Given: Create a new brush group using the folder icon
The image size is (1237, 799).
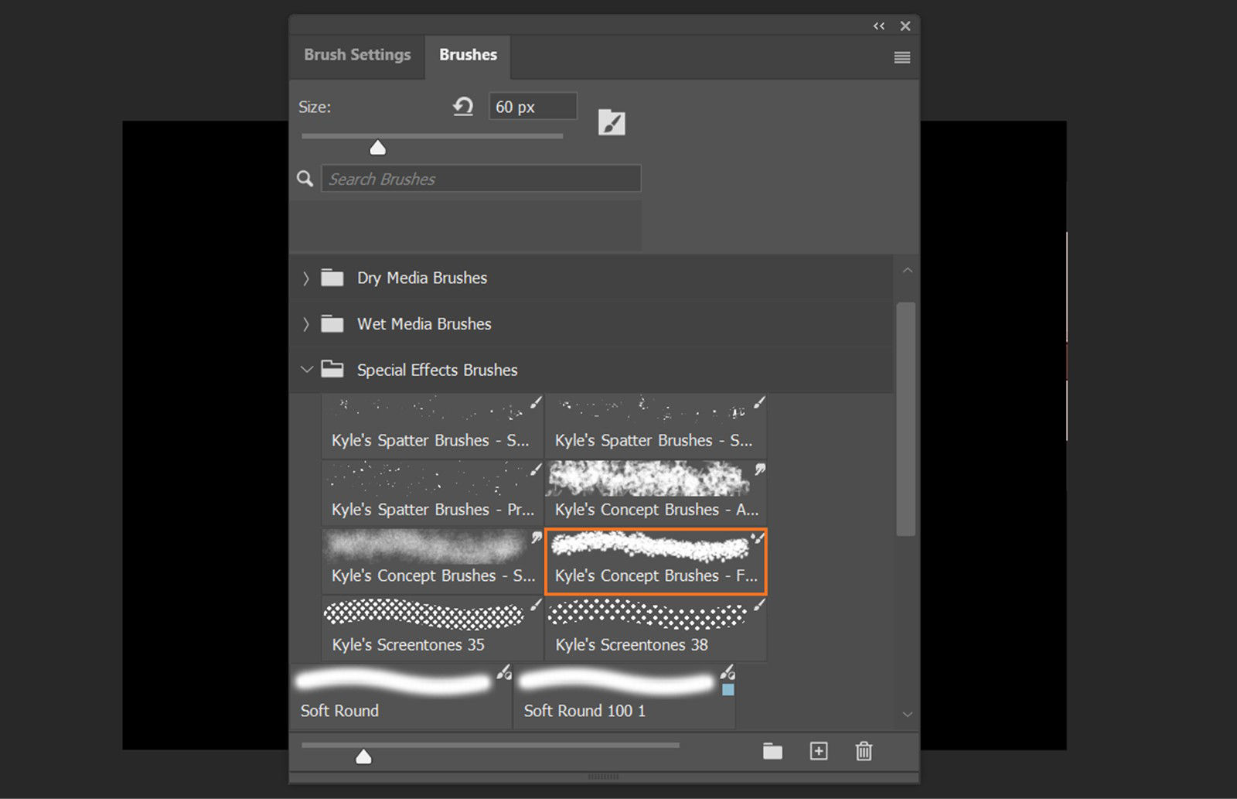Looking at the screenshot, I should click(x=772, y=751).
